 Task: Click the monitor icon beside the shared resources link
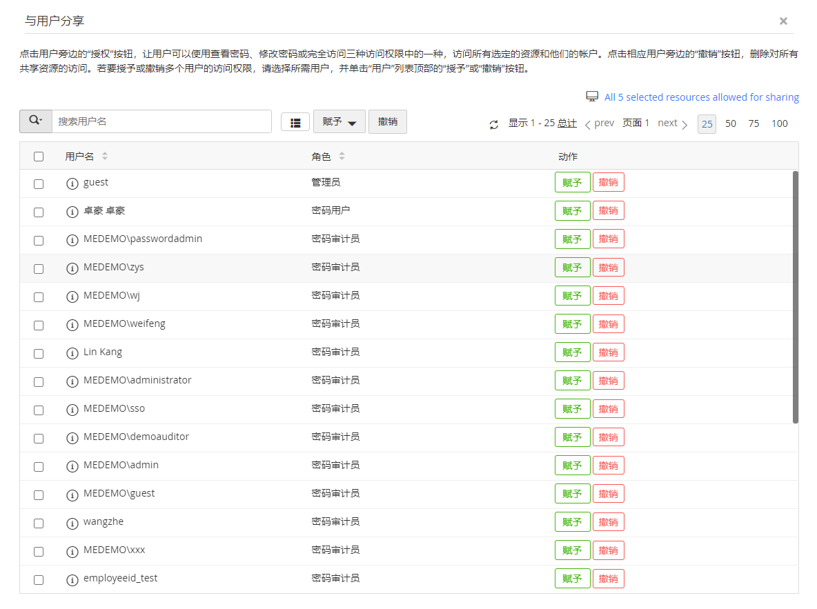pos(591,97)
